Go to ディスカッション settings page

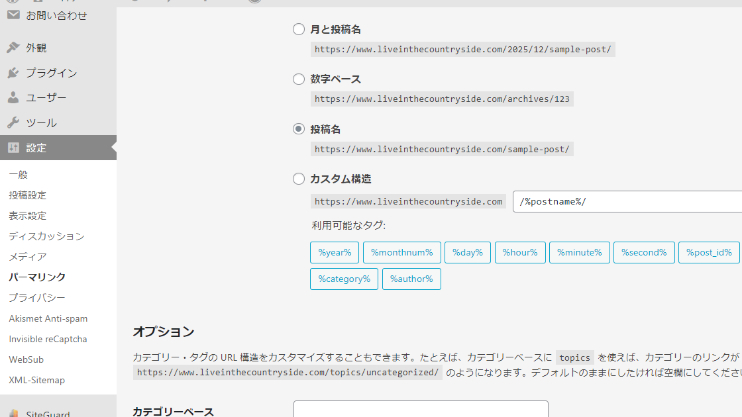click(46, 236)
